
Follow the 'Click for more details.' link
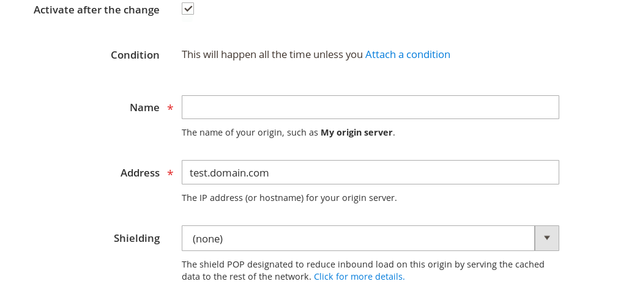tap(359, 276)
